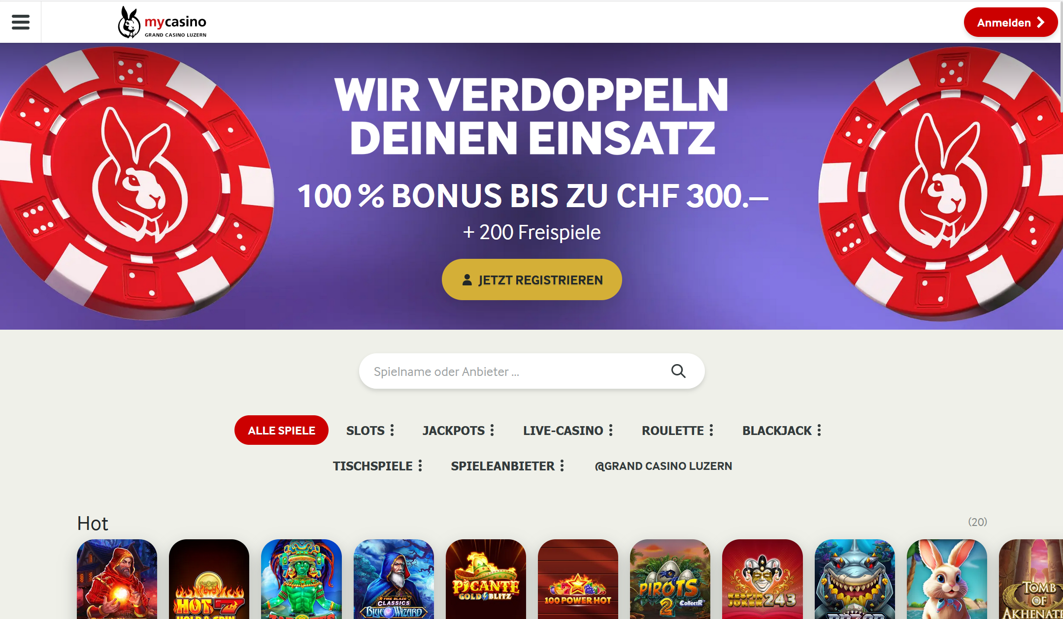The width and height of the screenshot is (1063, 619).
Task: Open the 100 Power Hot game
Action: coord(578,579)
